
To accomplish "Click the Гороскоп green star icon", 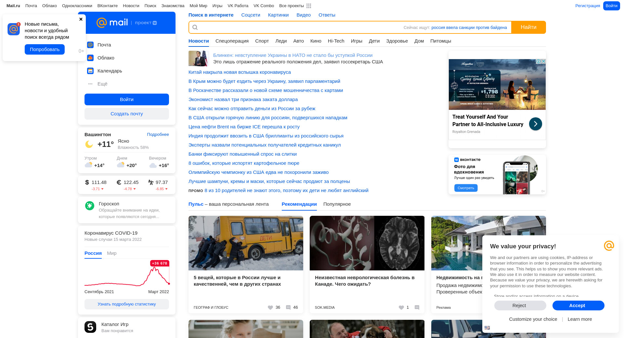I will pos(90,205).
